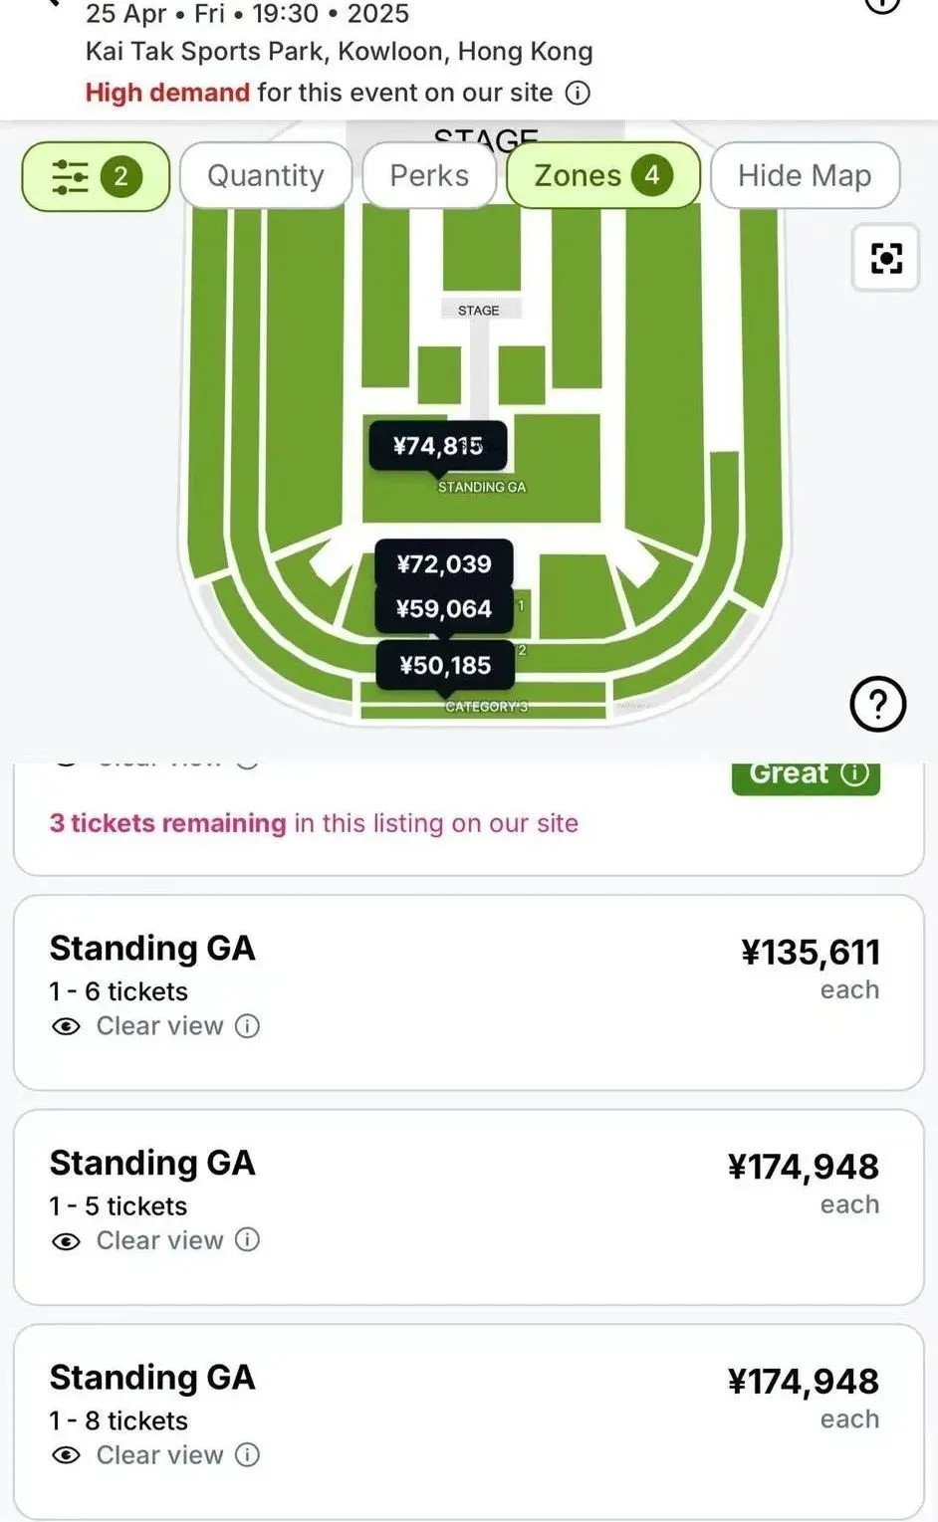Select the ¥74,815 Standing GA price marker
This screenshot has width=938, height=1522.
point(438,445)
